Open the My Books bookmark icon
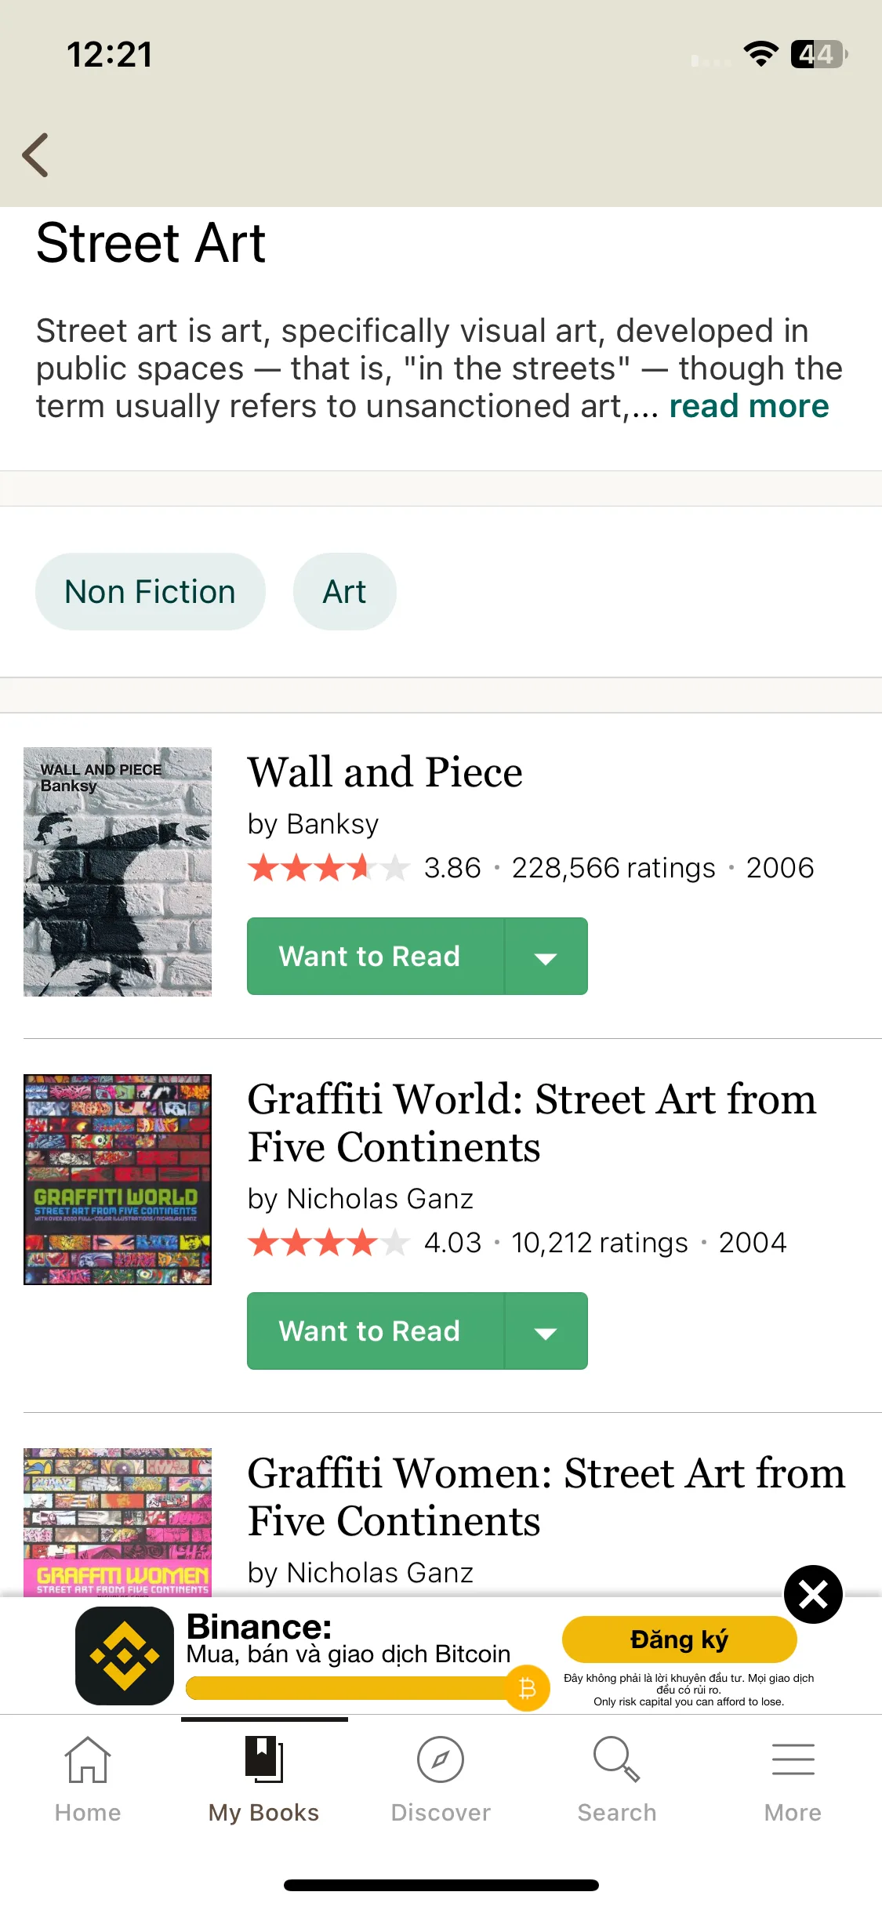The height and width of the screenshot is (1910, 882). point(264,1759)
